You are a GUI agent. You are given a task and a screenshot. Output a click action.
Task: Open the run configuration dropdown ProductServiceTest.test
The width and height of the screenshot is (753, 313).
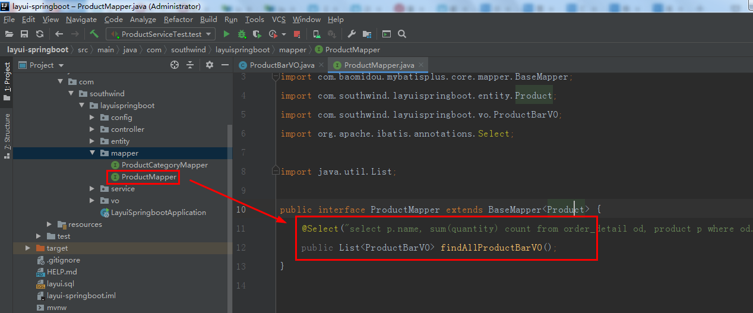click(160, 34)
